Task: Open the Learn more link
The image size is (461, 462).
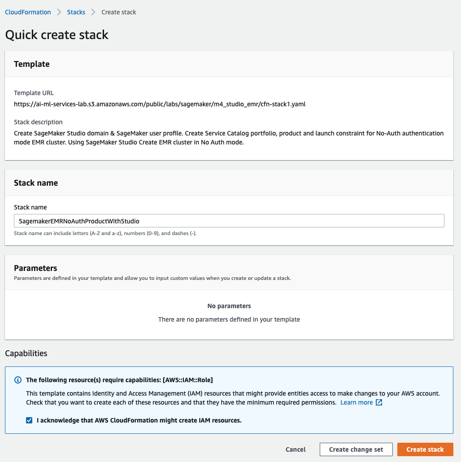Action: (357, 402)
